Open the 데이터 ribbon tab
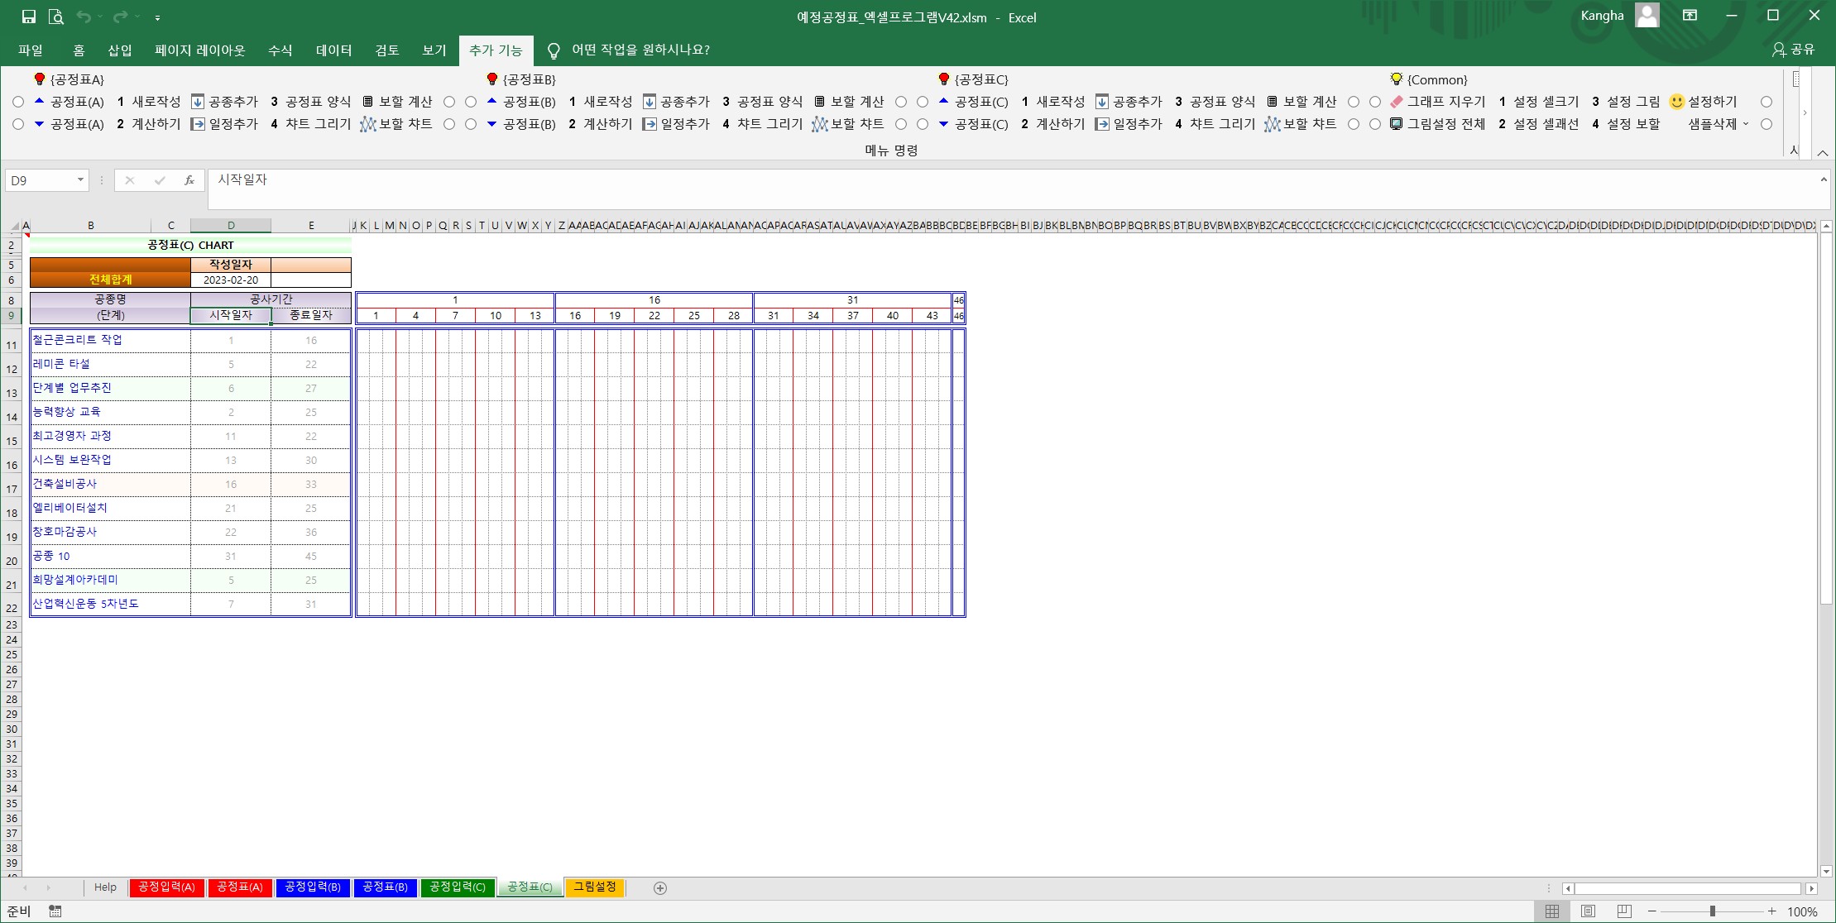The height and width of the screenshot is (923, 1836). click(x=333, y=50)
